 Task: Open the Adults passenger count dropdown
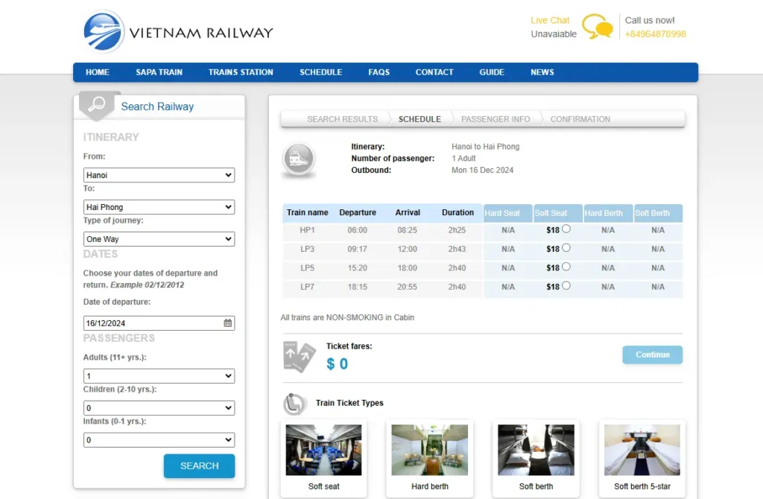click(x=159, y=376)
